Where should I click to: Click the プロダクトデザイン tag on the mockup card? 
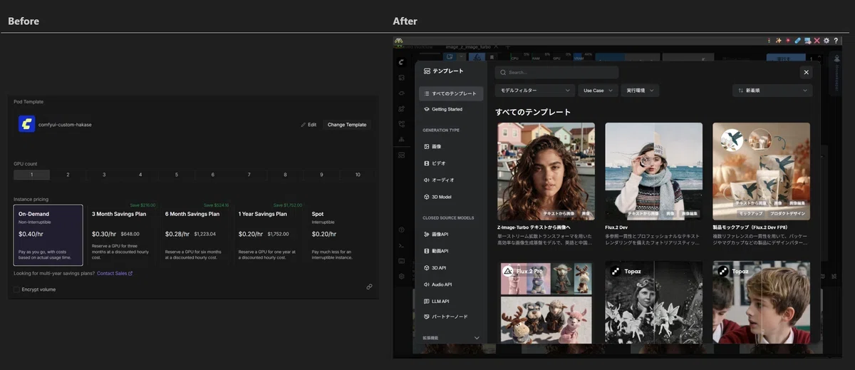tap(787, 213)
